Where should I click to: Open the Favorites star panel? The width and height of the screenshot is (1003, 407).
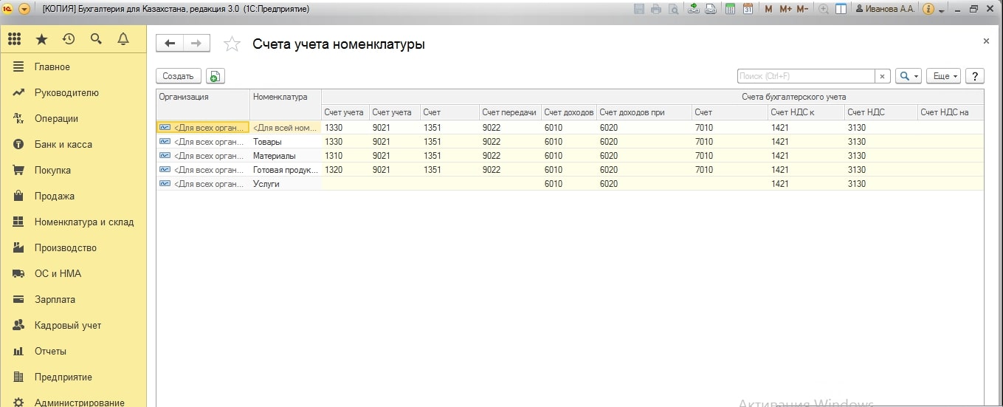[41, 39]
